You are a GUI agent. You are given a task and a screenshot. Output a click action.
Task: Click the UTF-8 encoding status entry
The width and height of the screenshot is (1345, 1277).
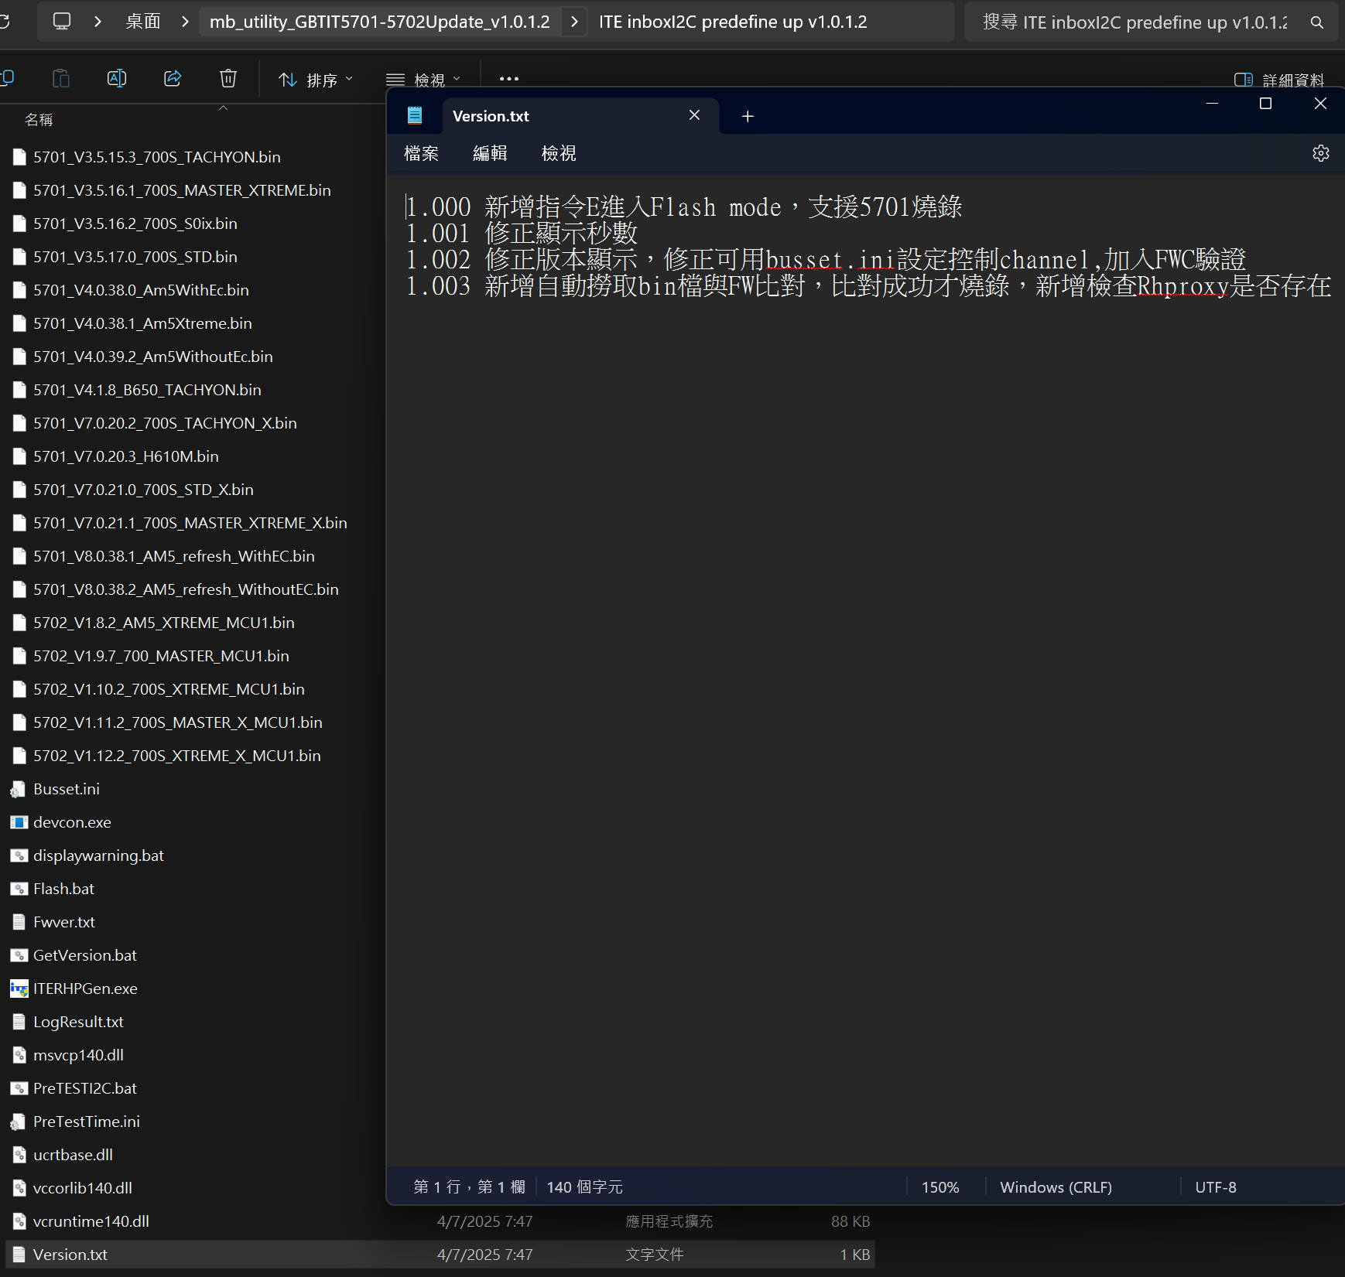pyautogui.click(x=1216, y=1187)
